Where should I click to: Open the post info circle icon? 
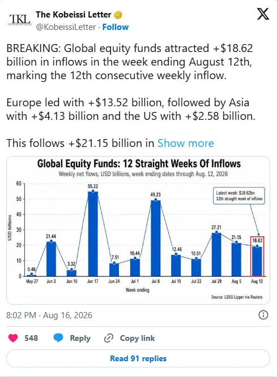point(263,315)
